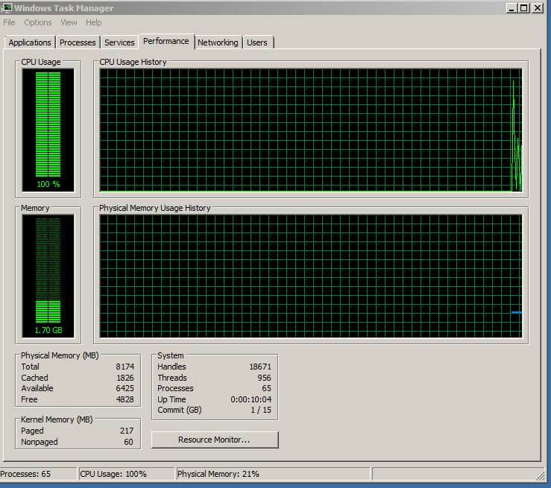
Task: Switch to the Processes tab
Action: coord(78,42)
